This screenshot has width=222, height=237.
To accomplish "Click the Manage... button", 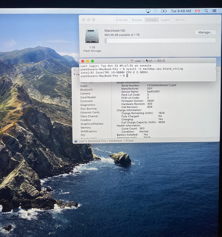I will click(205, 33).
